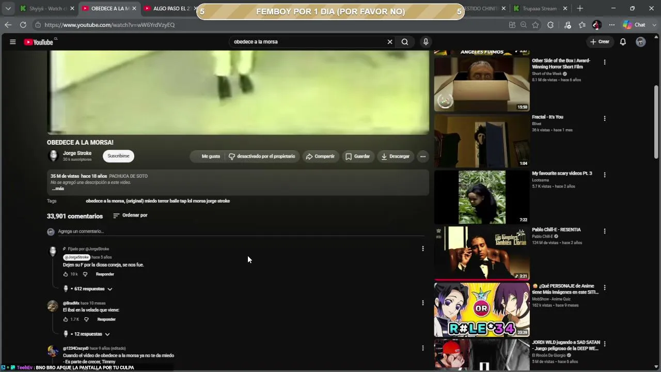
Task: Dislike the comment by @BradMx
Action: click(86, 319)
